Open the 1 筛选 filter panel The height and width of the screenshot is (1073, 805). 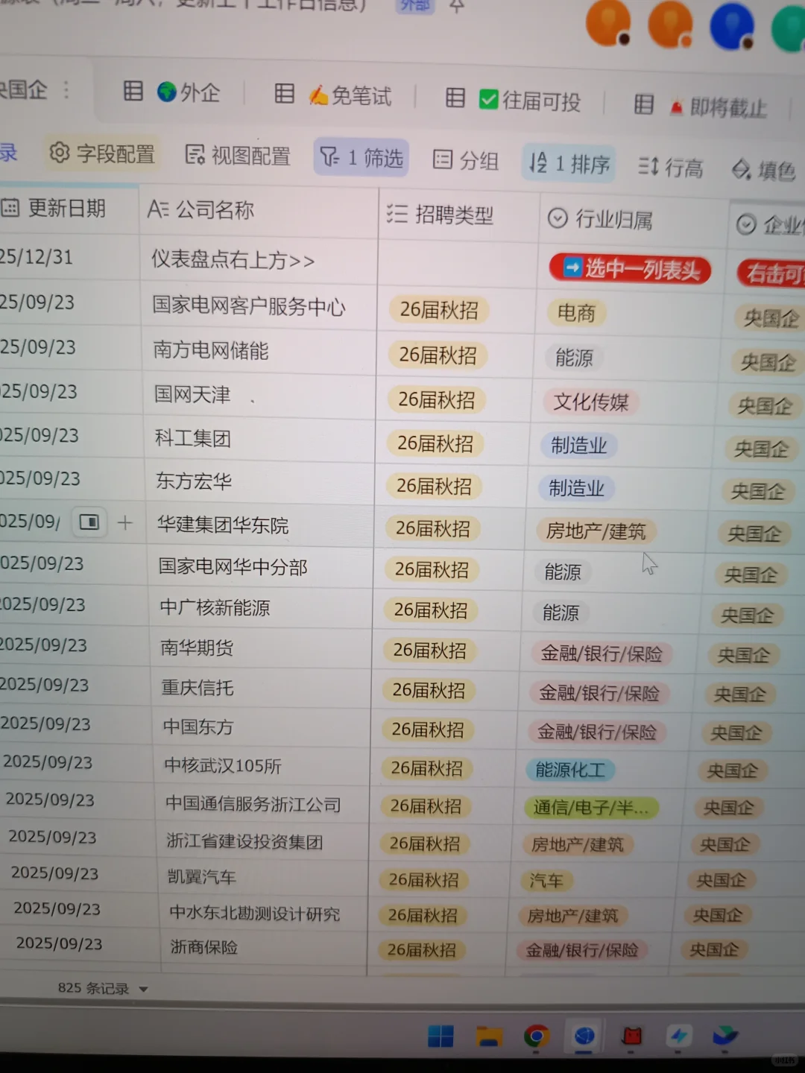[x=362, y=157]
